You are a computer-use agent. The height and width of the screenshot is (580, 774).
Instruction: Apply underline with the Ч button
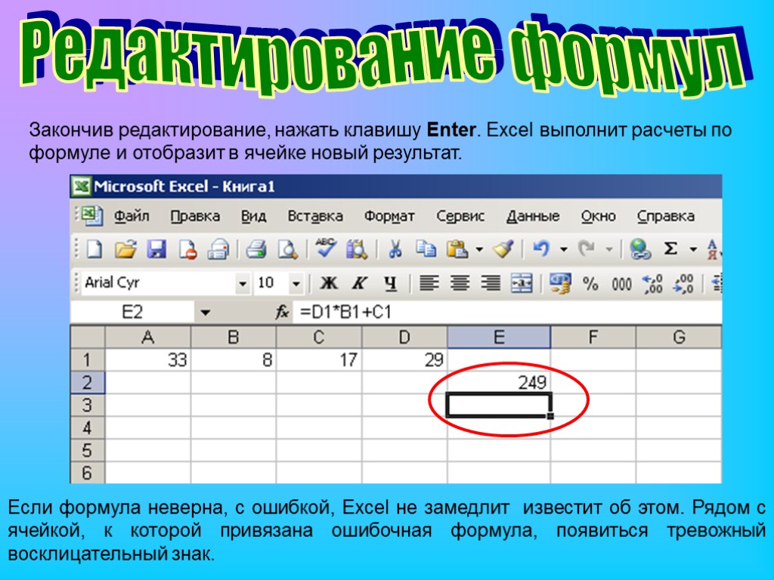(391, 283)
